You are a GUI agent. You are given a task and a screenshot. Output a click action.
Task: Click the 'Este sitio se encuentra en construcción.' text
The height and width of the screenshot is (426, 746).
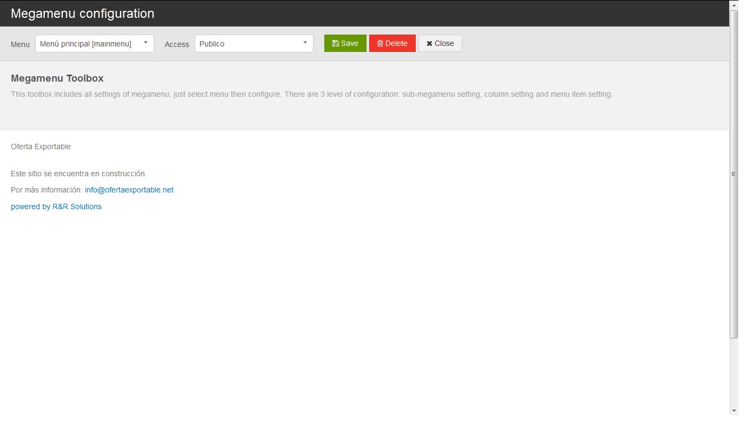coord(79,174)
